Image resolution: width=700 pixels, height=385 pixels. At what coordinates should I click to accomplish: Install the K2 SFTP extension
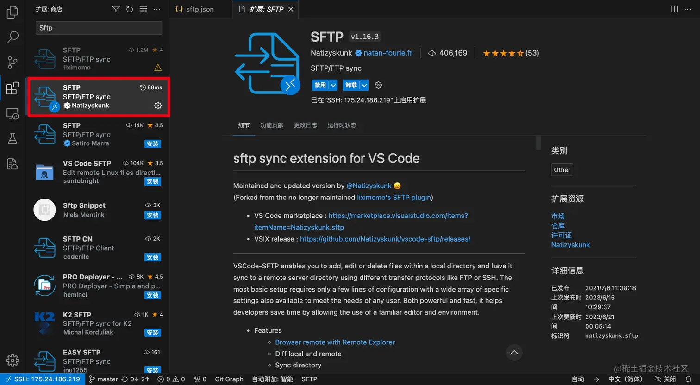click(153, 333)
